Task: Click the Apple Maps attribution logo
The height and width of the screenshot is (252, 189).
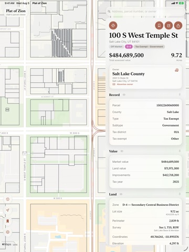Action: 6,244
